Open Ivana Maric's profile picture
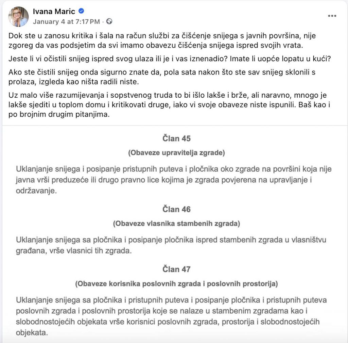The width and height of the screenshot is (348, 343). pos(18,16)
